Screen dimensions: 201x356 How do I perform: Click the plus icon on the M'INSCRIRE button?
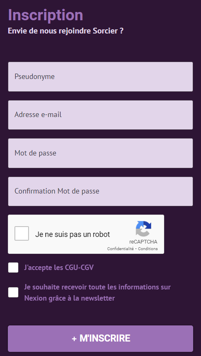74,339
